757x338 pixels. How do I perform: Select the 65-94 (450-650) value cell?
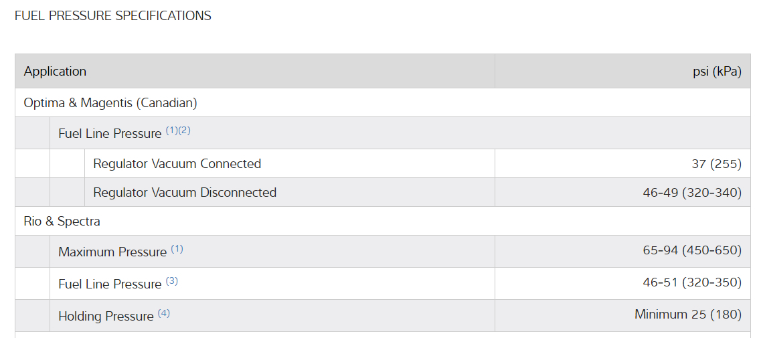692,250
